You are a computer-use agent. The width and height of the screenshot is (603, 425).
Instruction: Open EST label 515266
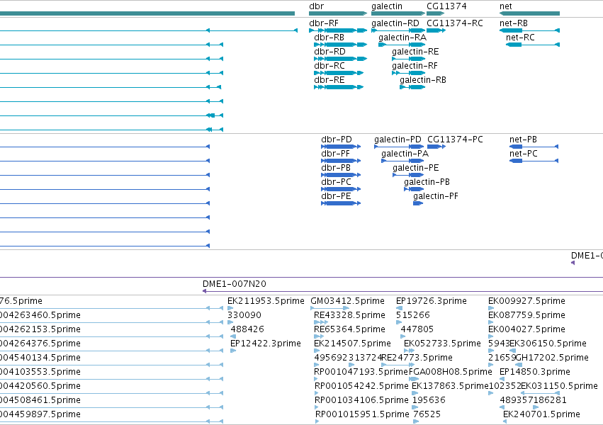coord(413,314)
